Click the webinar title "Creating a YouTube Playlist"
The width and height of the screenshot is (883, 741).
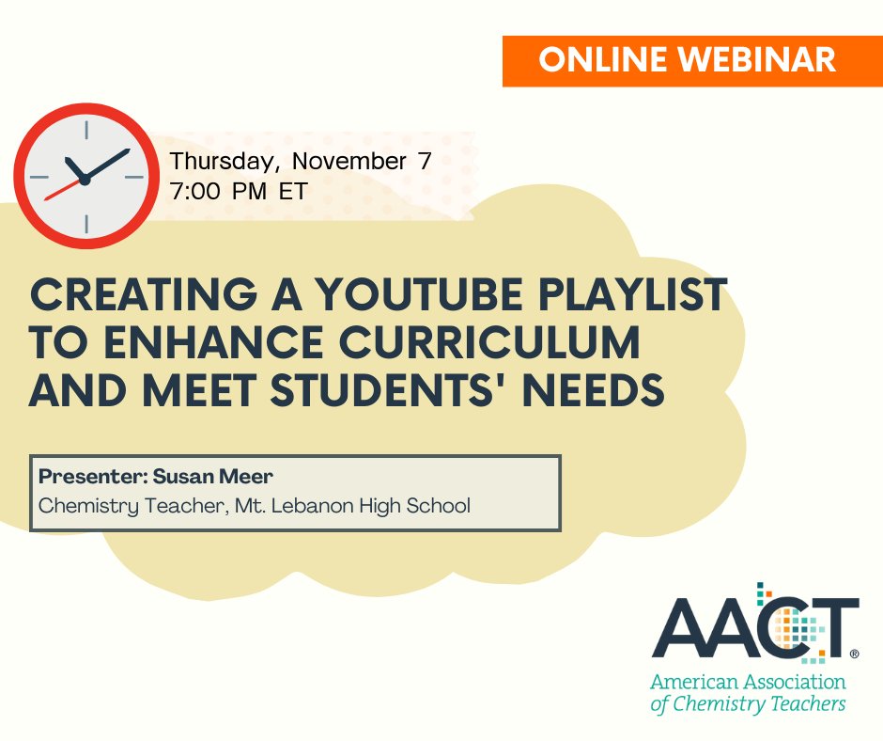click(379, 294)
